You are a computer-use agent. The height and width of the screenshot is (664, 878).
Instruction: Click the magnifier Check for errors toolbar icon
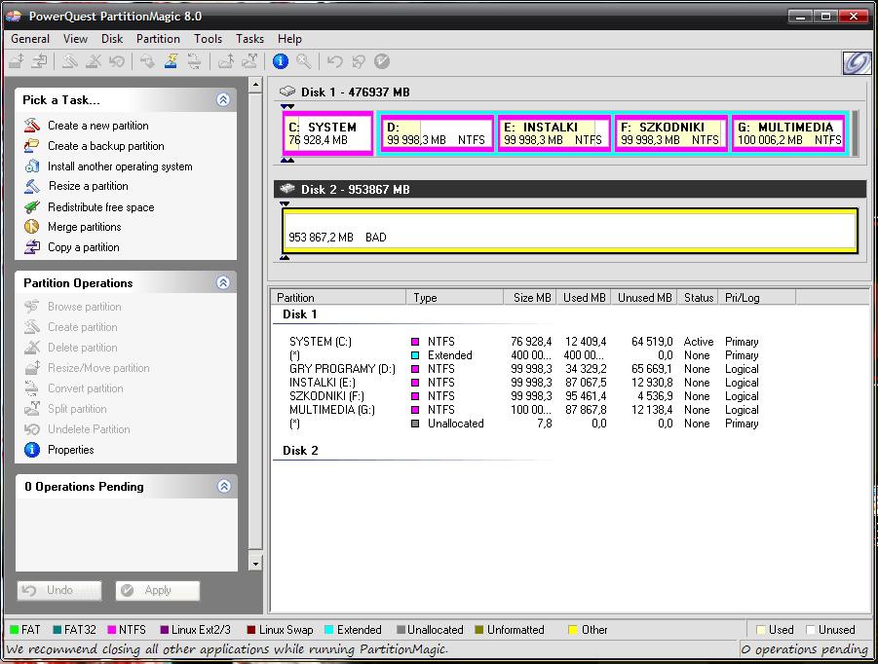pyautogui.click(x=303, y=61)
